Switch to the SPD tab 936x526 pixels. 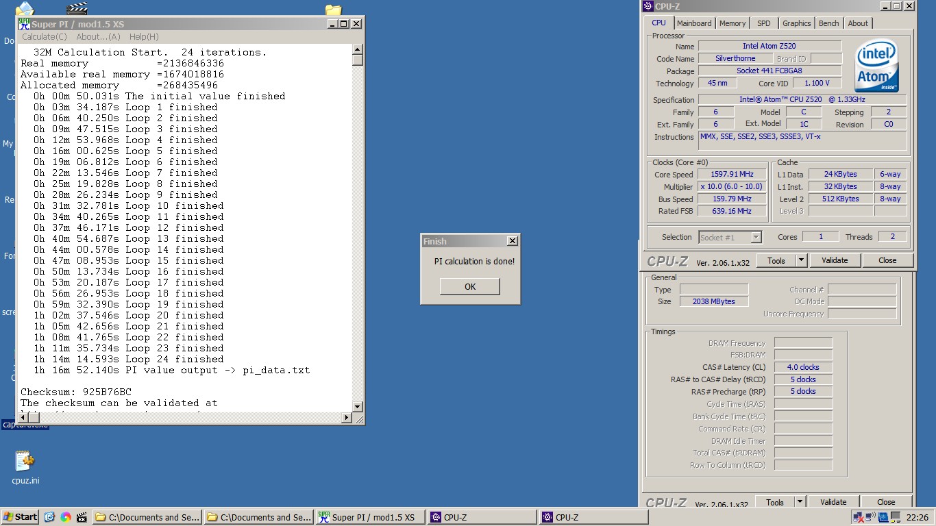tap(763, 23)
